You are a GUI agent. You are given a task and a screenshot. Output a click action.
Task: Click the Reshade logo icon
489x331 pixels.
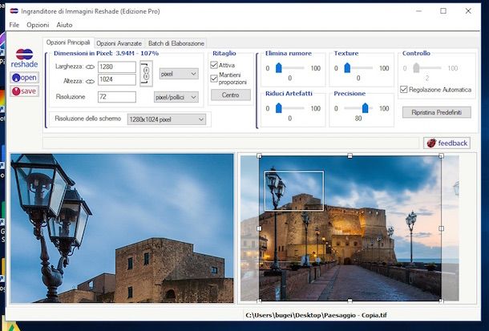pyautogui.click(x=24, y=57)
